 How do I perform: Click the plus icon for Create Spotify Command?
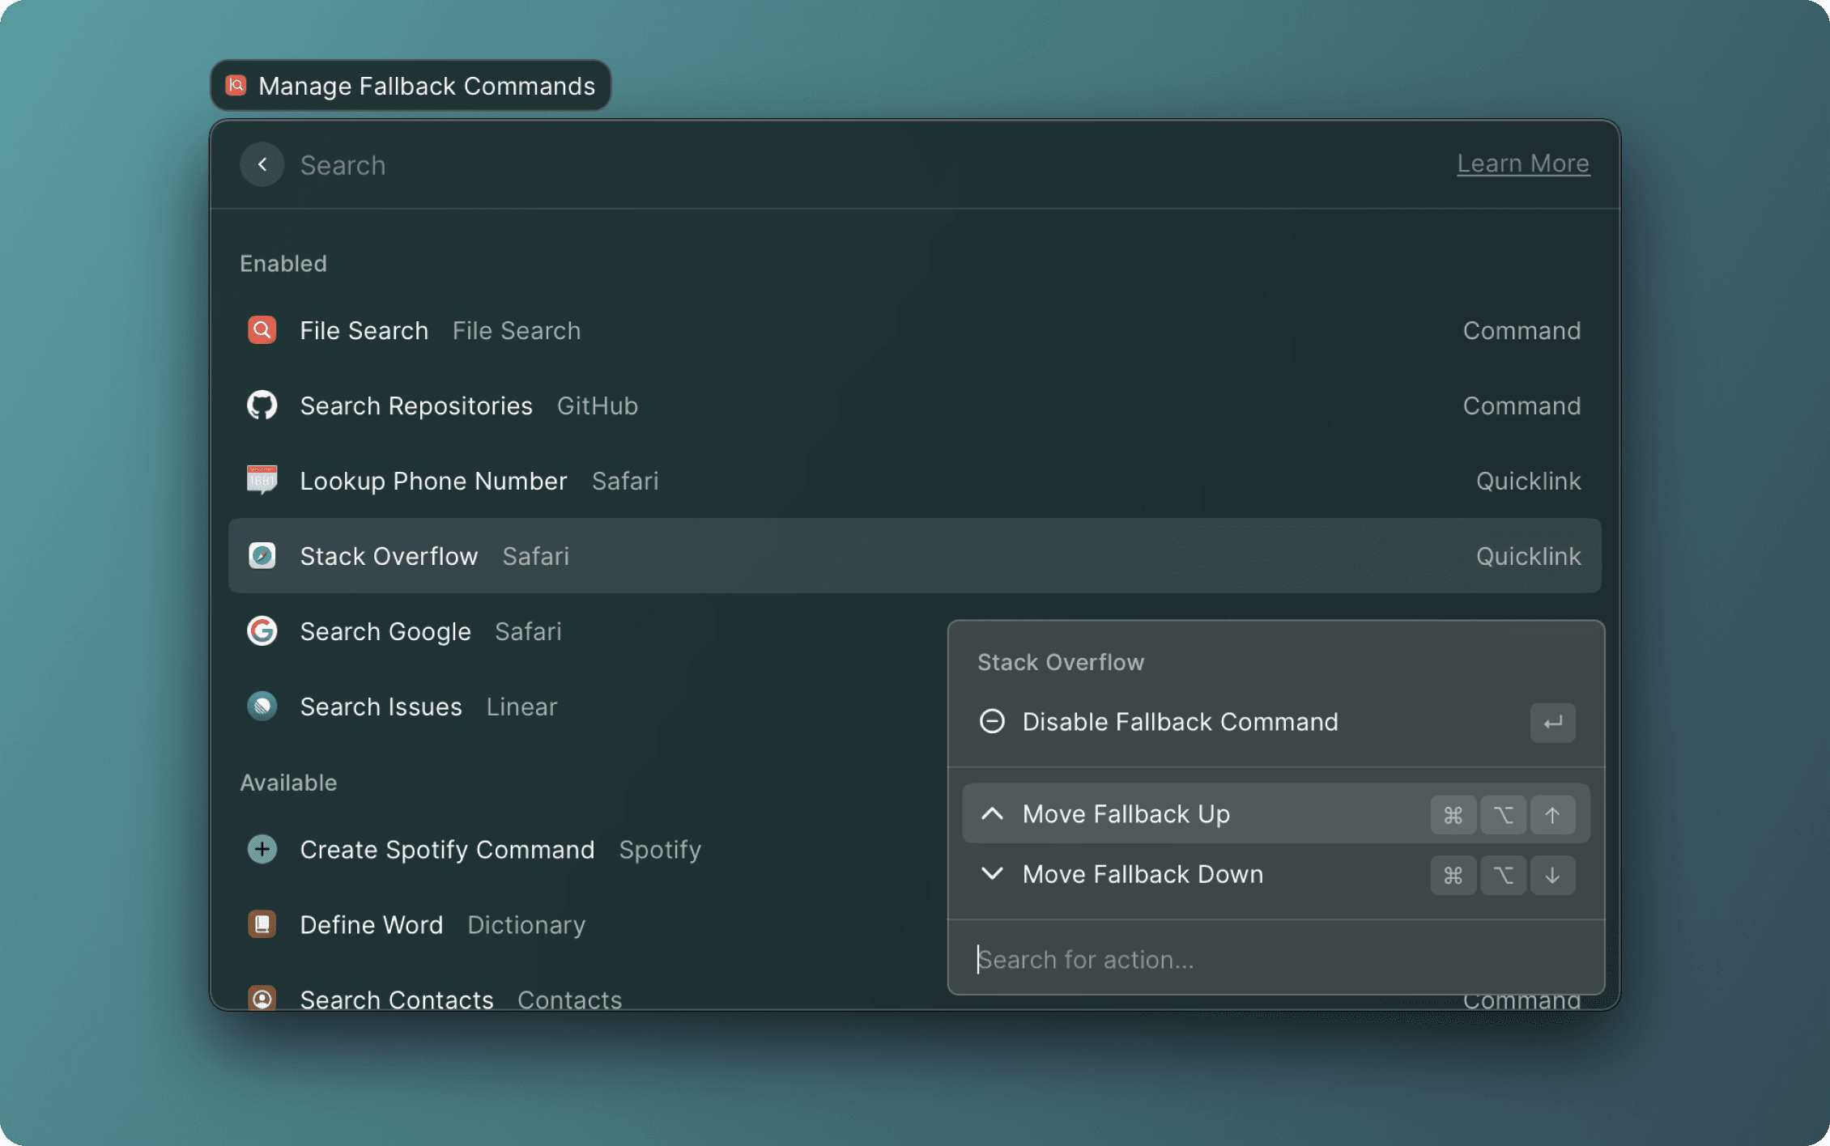(x=262, y=849)
